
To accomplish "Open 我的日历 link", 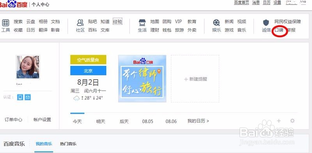I will [x=198, y=121].
